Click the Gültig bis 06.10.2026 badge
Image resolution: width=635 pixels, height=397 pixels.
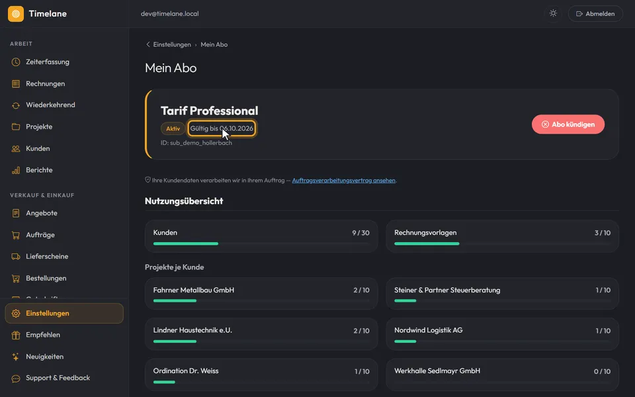coord(222,128)
